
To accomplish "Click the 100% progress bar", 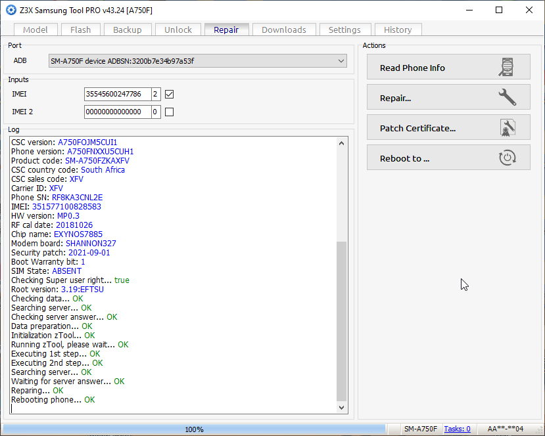I will [x=194, y=429].
